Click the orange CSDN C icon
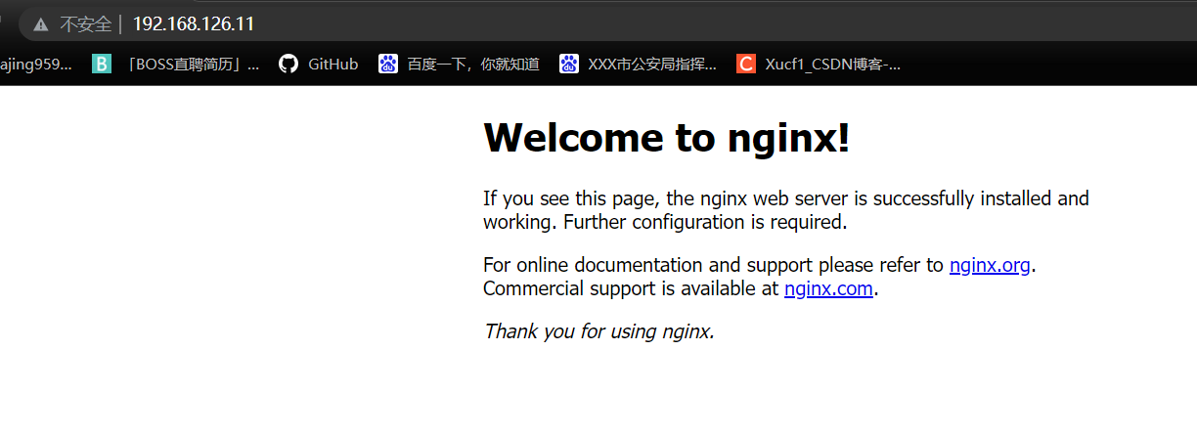Screen dimensions: 1197x438 tap(746, 65)
